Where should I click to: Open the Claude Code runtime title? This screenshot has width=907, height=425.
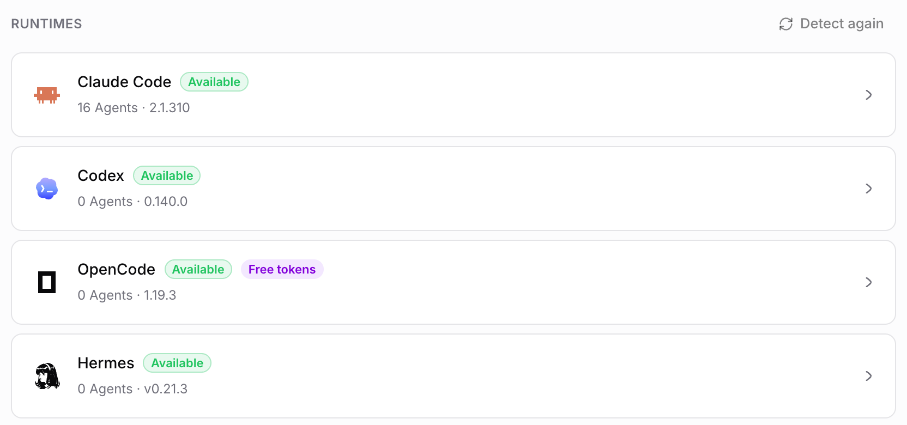(124, 82)
